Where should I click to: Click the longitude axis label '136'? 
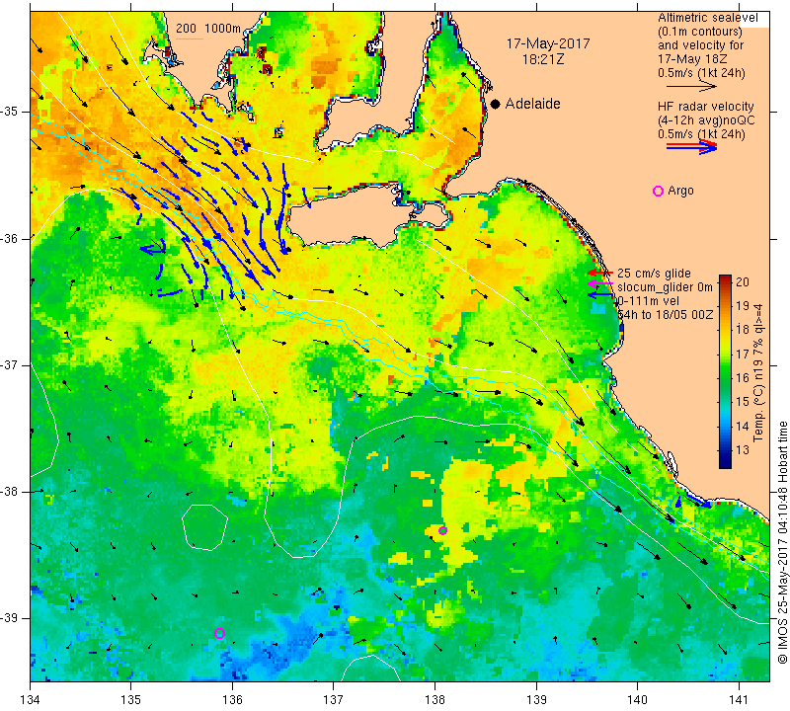[232, 699]
